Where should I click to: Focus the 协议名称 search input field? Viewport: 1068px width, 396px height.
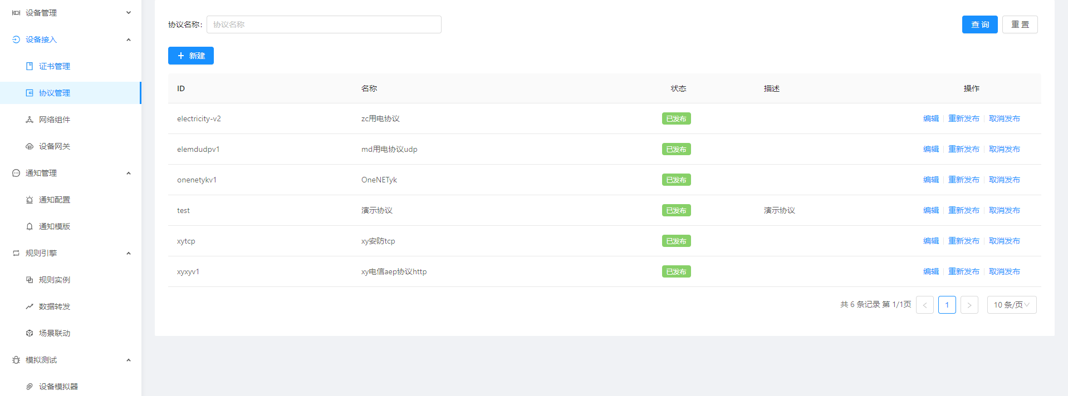[324, 24]
